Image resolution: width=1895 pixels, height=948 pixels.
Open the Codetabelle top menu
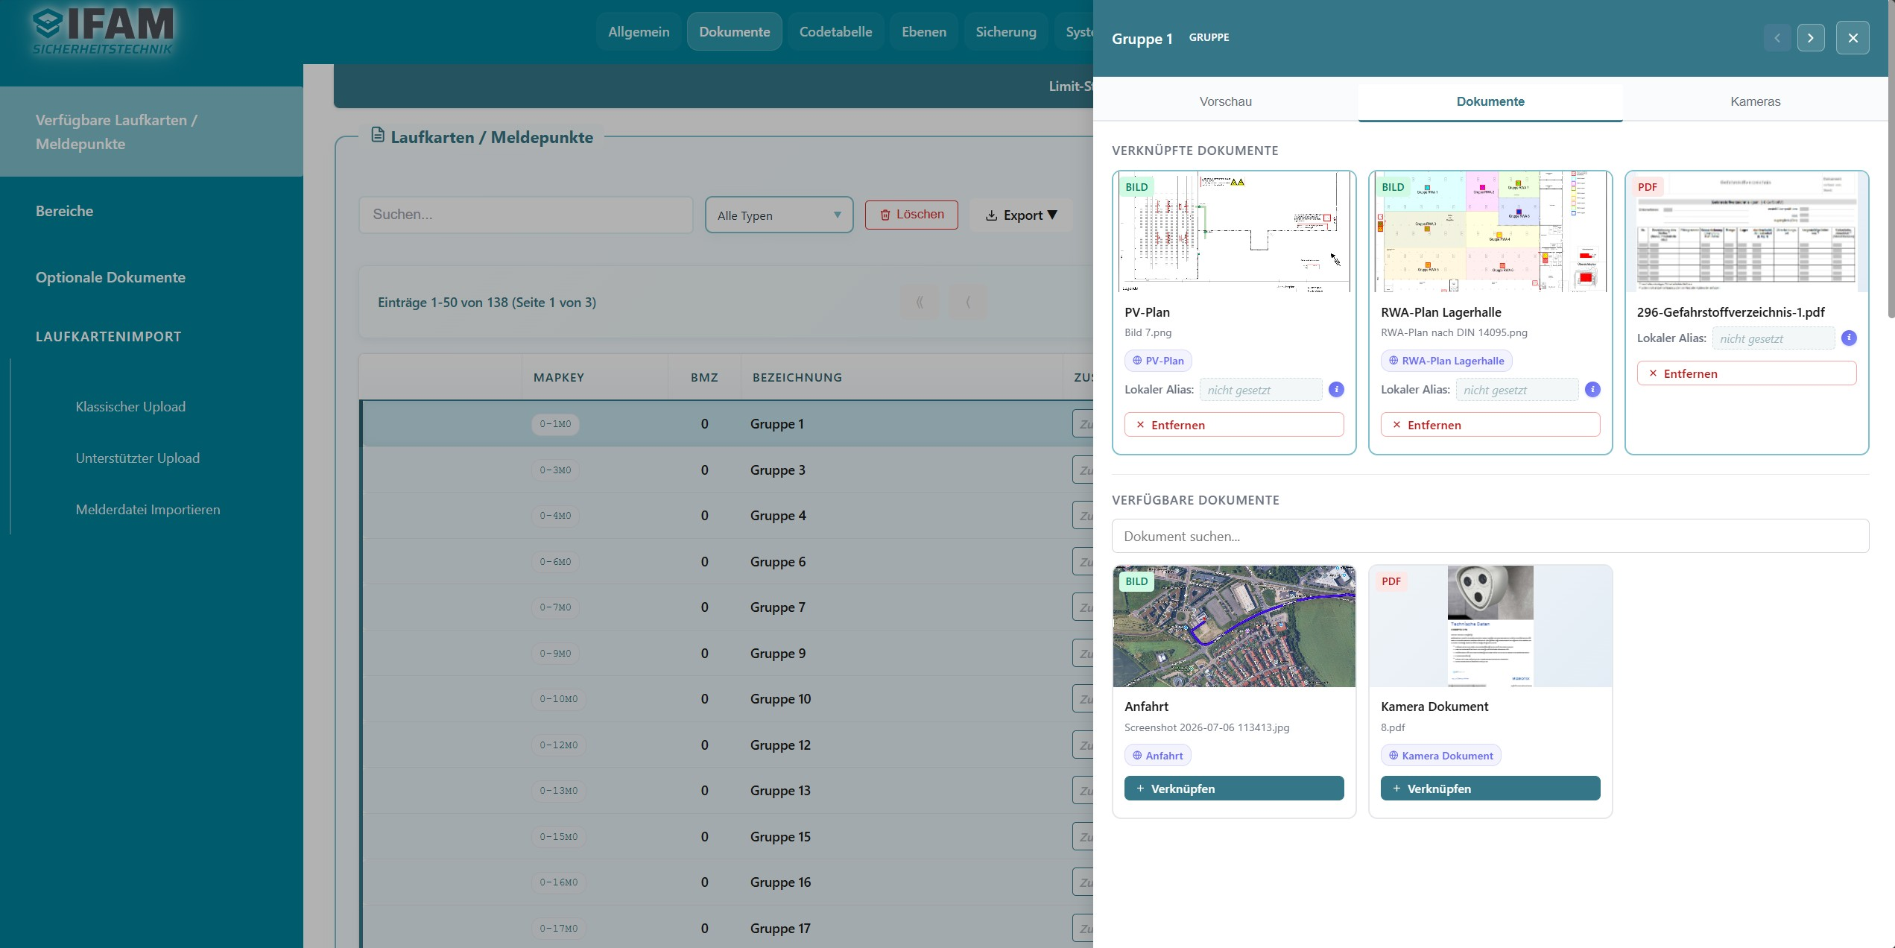[835, 32]
